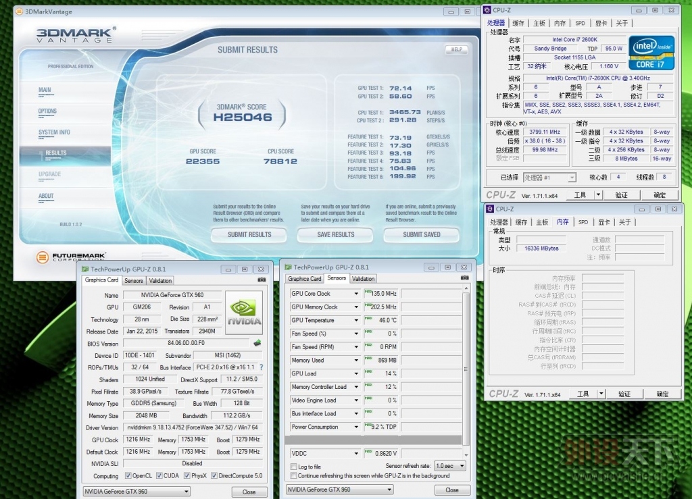The height and width of the screenshot is (499, 692).
Task: Click the GPU name field NVIDIA GeForce GTX 960
Action: (x=172, y=295)
